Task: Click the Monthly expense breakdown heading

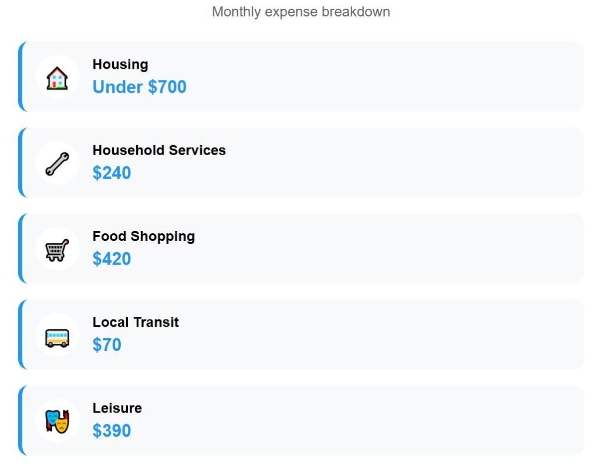Action: coord(300,12)
